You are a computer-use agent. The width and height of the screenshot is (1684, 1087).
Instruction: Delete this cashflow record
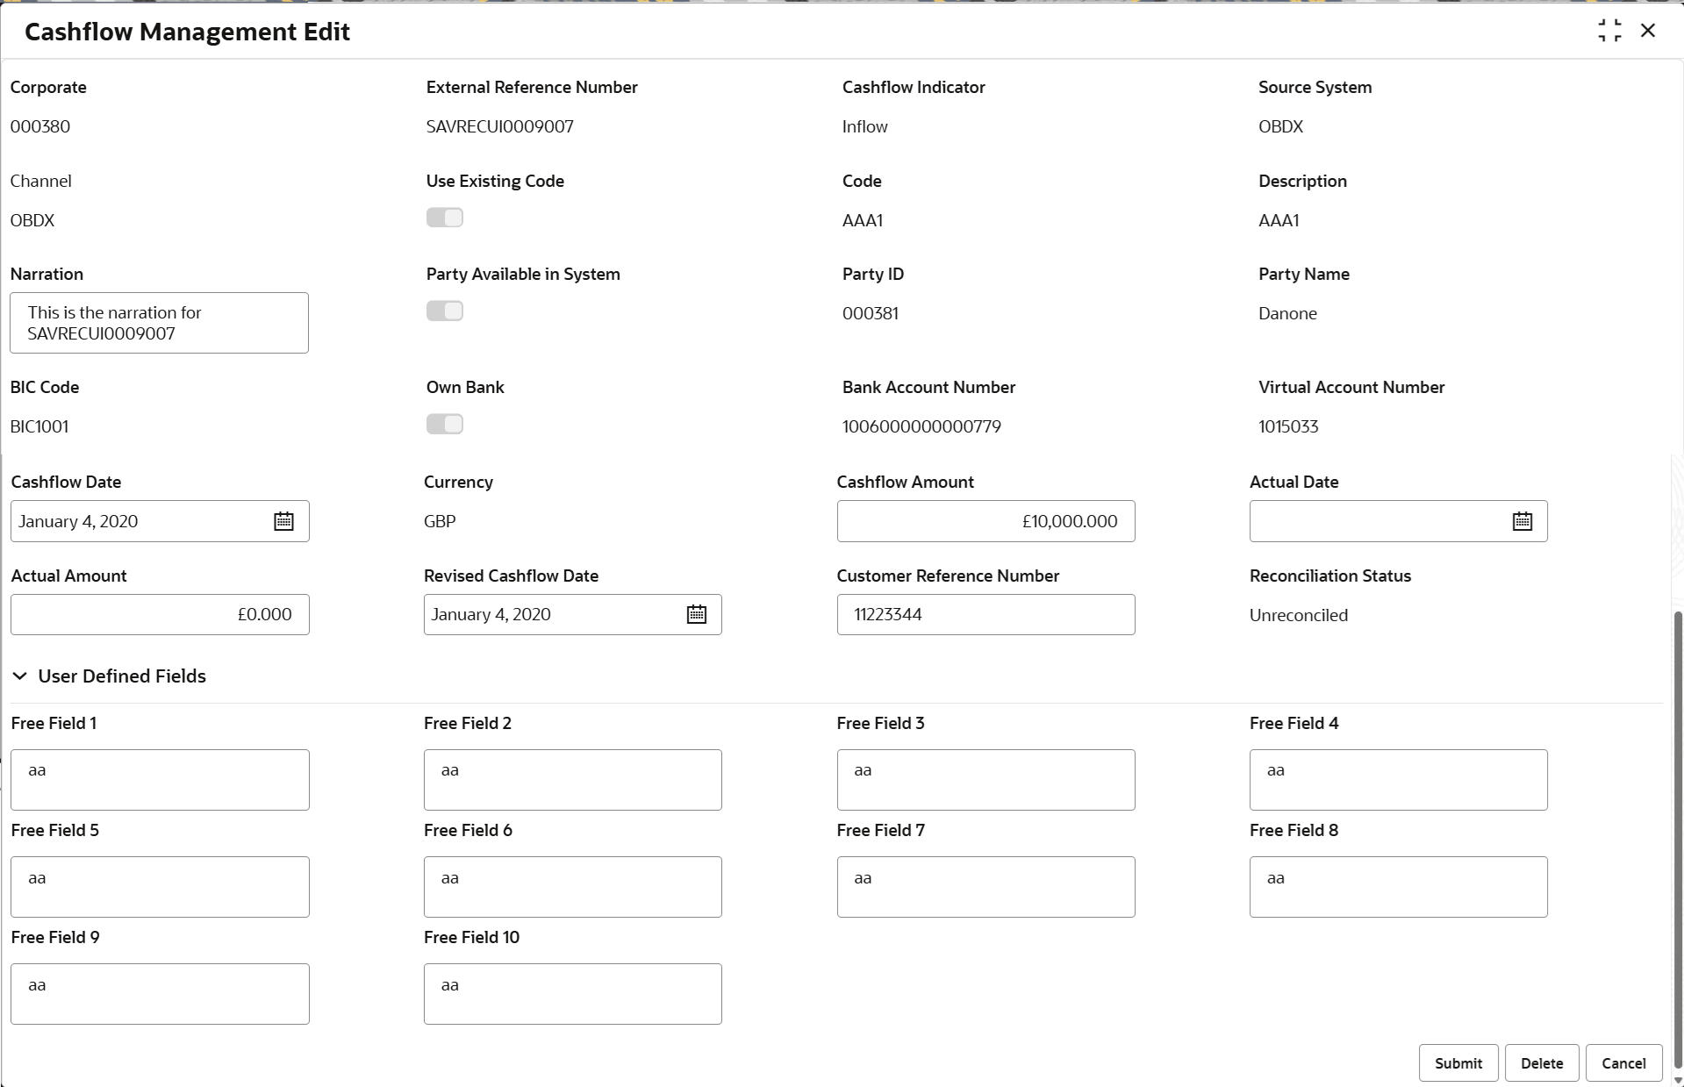[1542, 1062]
